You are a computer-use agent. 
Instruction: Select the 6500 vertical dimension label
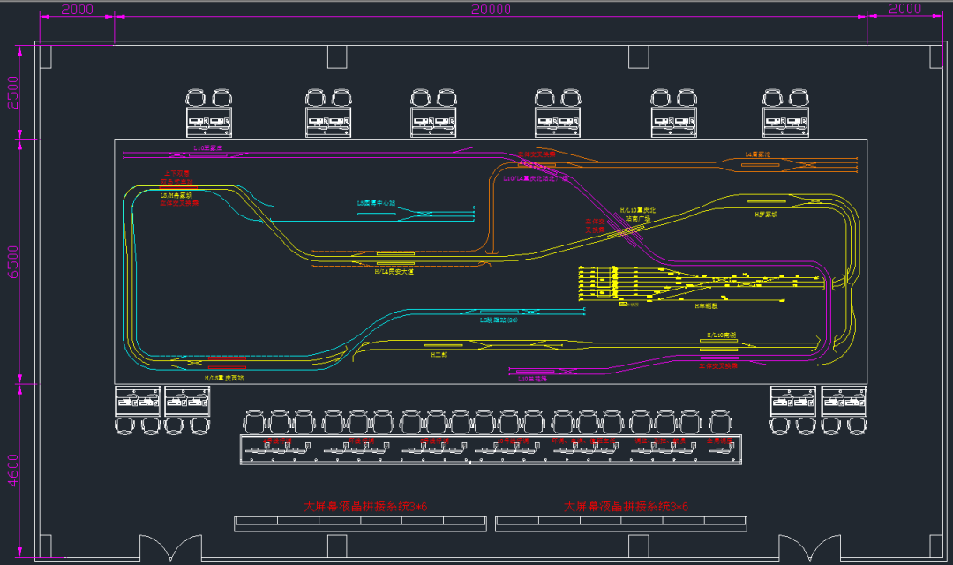[12, 262]
